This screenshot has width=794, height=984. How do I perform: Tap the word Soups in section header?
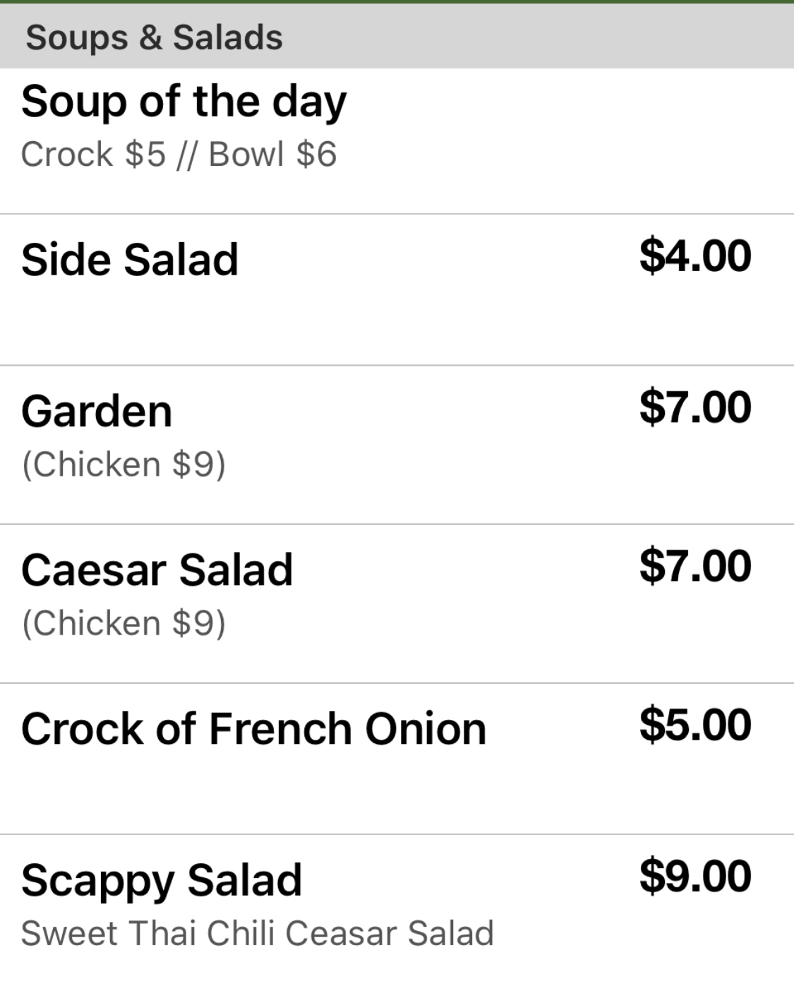76,37
